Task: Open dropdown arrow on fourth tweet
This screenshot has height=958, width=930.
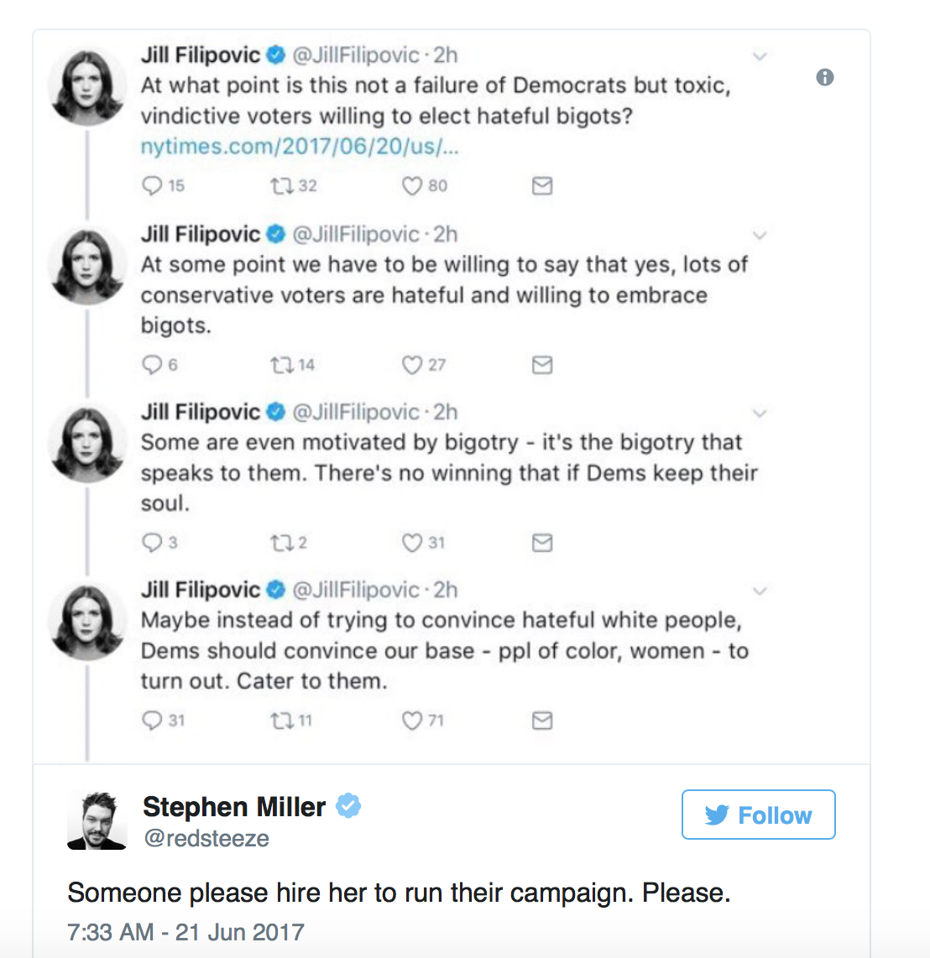Action: tap(760, 591)
